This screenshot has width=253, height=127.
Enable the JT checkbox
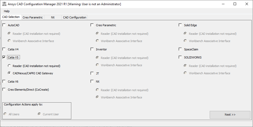(x=92, y=73)
